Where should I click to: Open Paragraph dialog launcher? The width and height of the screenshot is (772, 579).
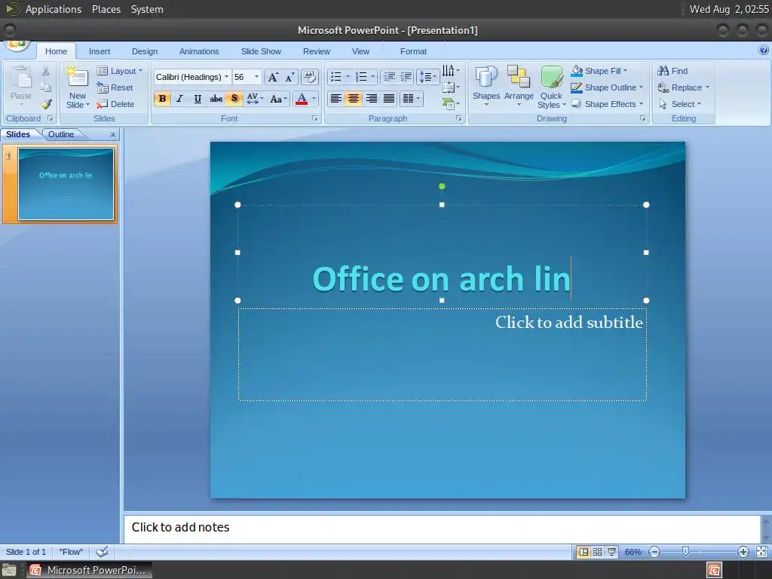point(459,118)
